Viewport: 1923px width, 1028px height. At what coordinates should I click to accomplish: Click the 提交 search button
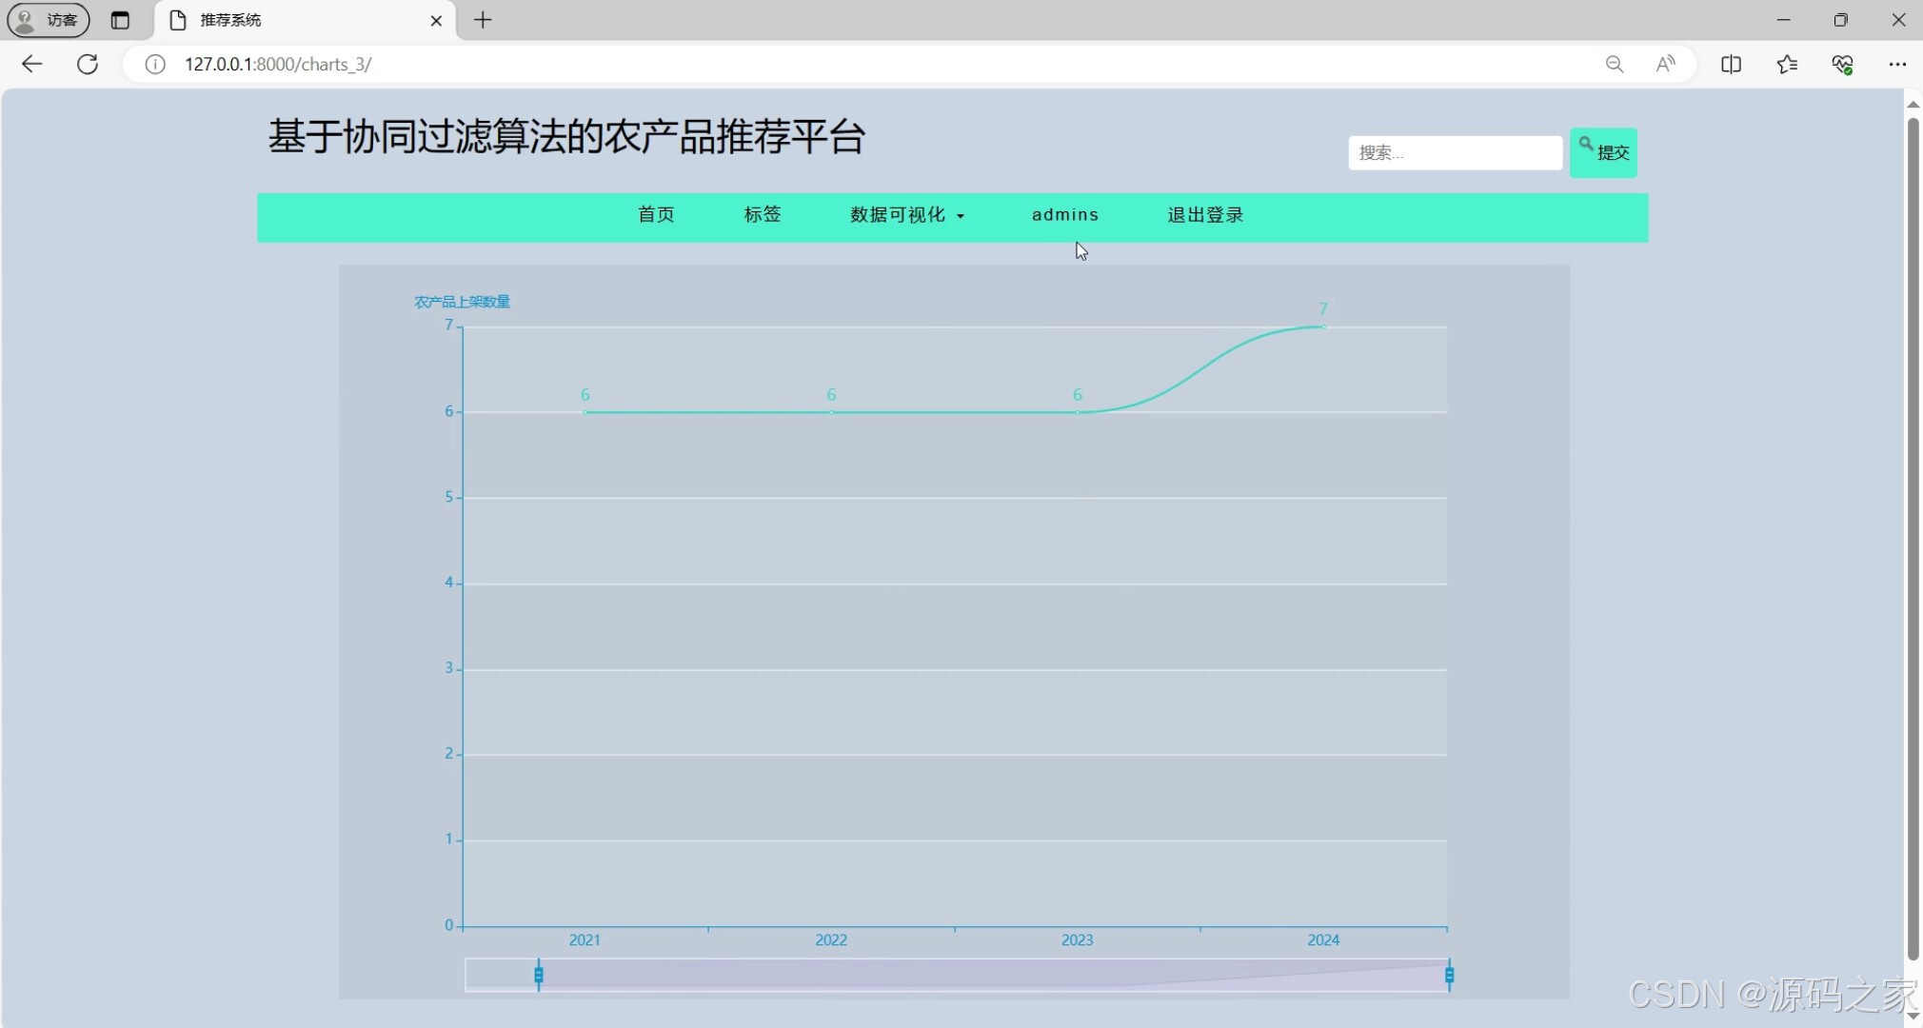click(x=1603, y=152)
